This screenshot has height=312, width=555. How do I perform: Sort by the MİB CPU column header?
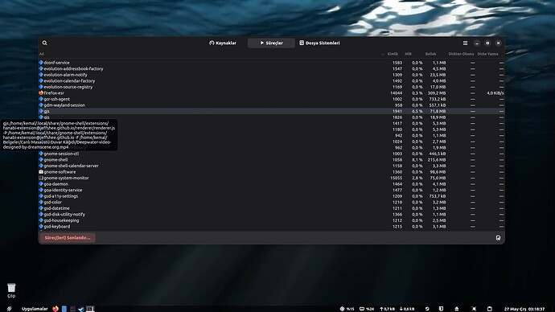coord(408,54)
